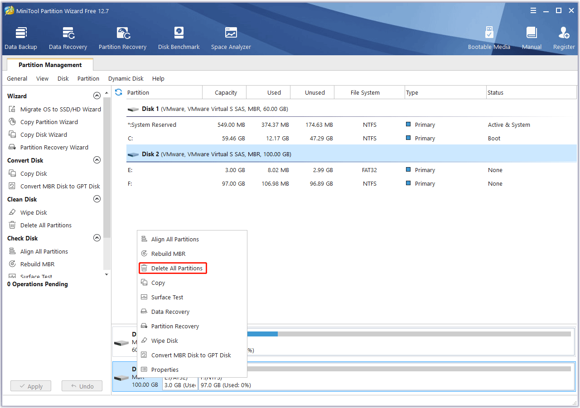580x408 pixels.
Task: Click the up arrow on the sidebar scrollbar
Action: [x=107, y=93]
